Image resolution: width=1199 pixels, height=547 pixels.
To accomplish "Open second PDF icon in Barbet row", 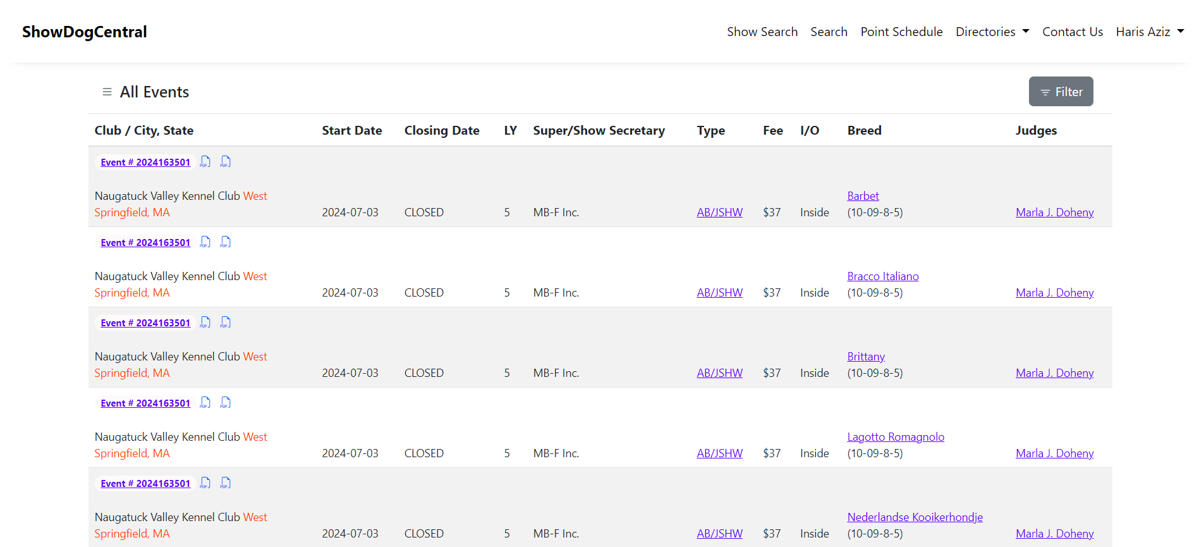I will pyautogui.click(x=225, y=162).
